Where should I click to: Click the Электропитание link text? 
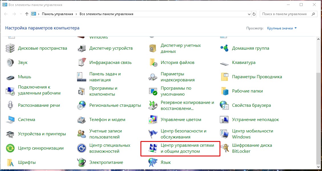[106, 162]
